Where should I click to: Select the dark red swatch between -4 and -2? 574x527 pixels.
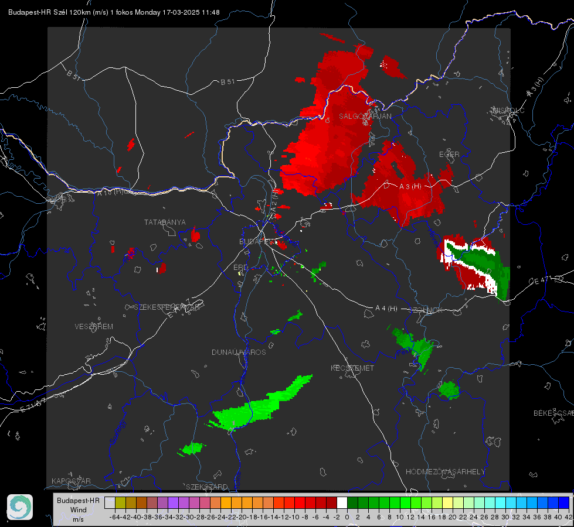tap(332, 502)
